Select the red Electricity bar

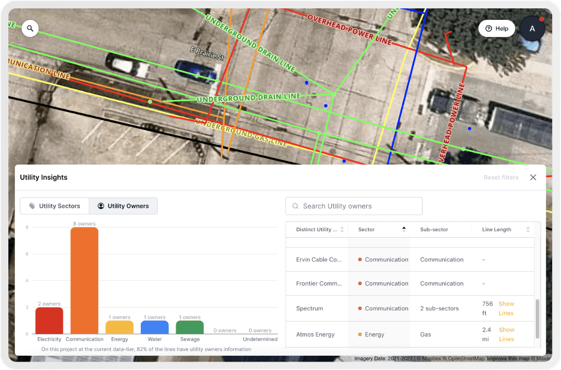(x=49, y=320)
